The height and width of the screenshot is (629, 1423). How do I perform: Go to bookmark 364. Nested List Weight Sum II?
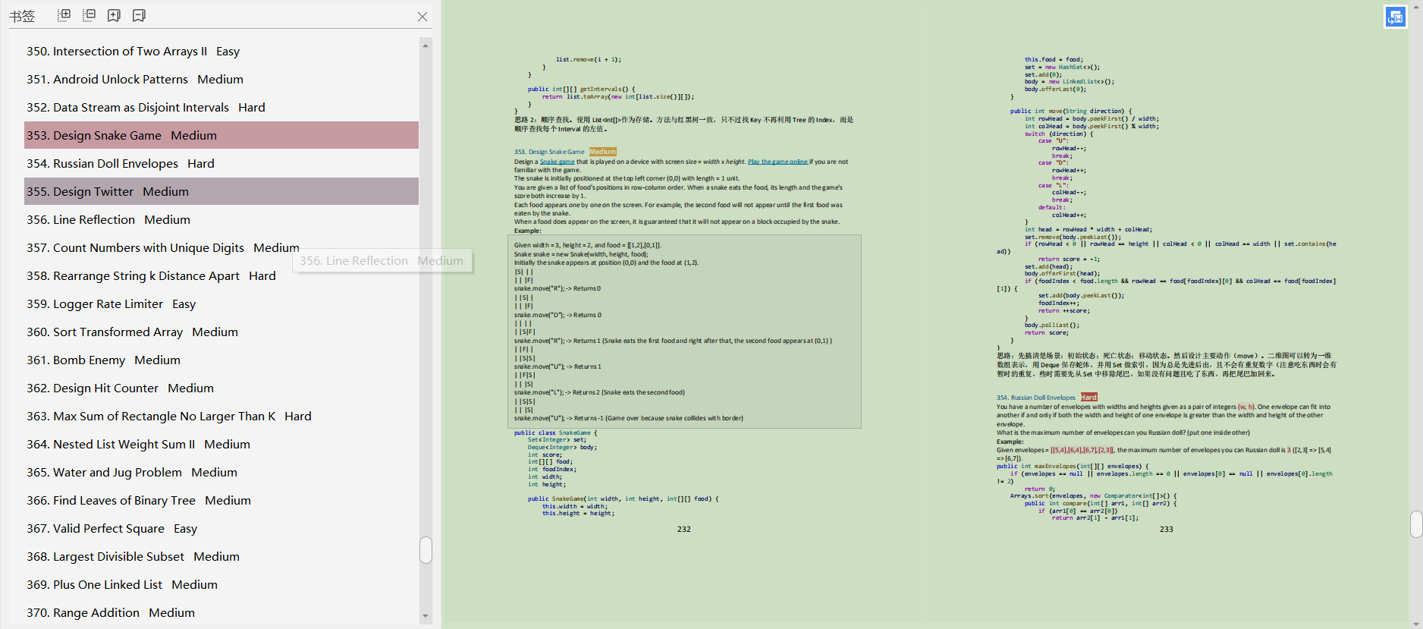tap(221, 445)
